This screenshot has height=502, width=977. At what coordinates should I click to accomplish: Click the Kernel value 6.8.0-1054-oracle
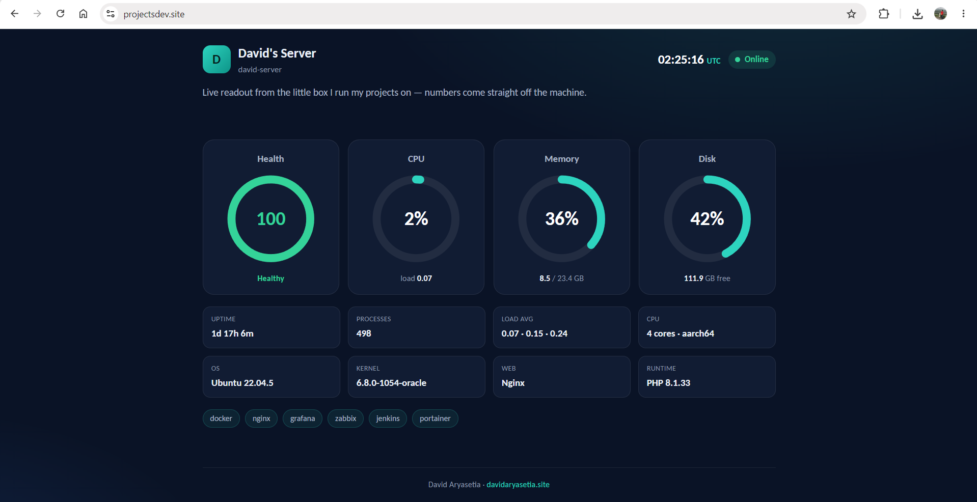pos(391,383)
